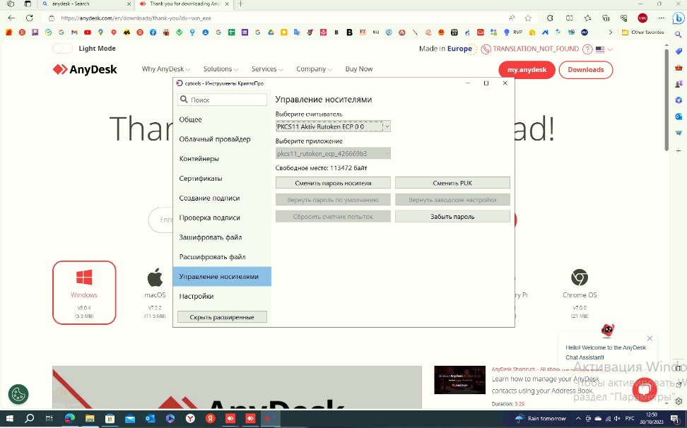Open the YouTube bookmark icon
The width and height of the screenshot is (687, 428).
(x=88, y=32)
